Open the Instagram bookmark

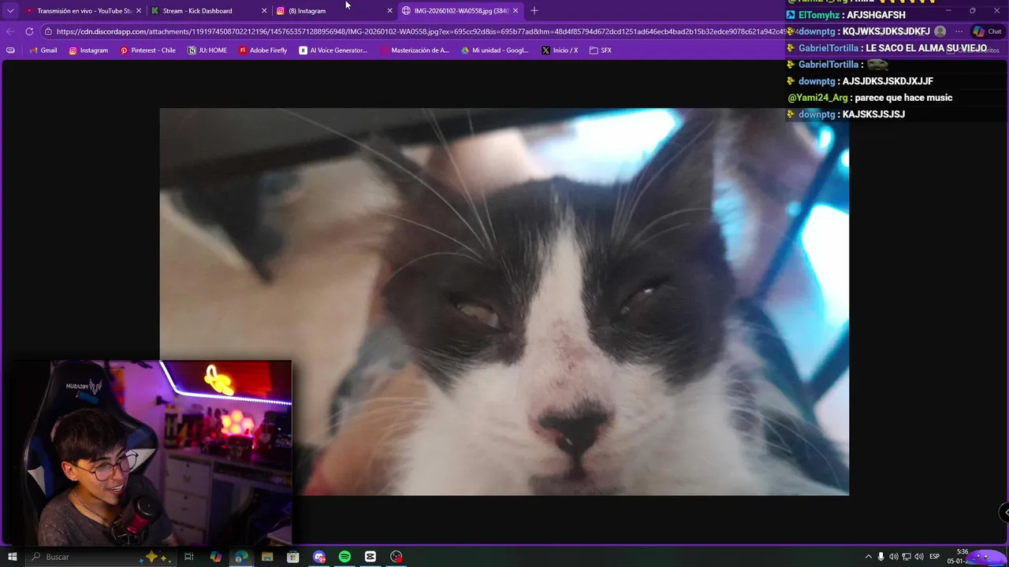(x=88, y=50)
